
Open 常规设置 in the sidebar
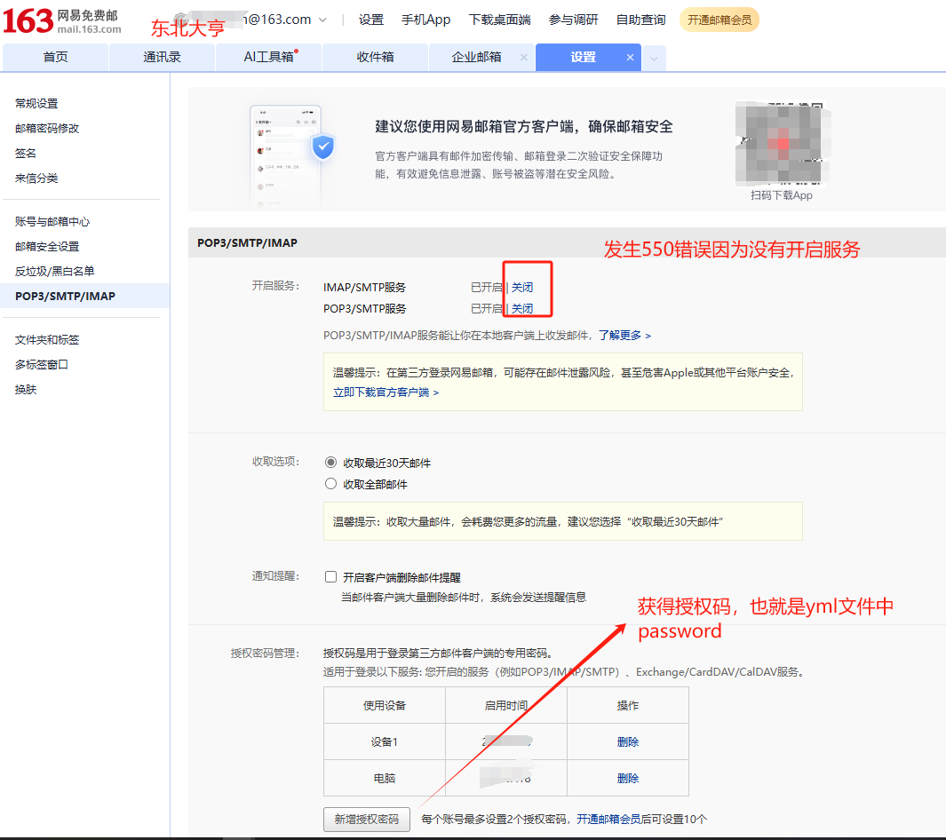pyautogui.click(x=36, y=104)
